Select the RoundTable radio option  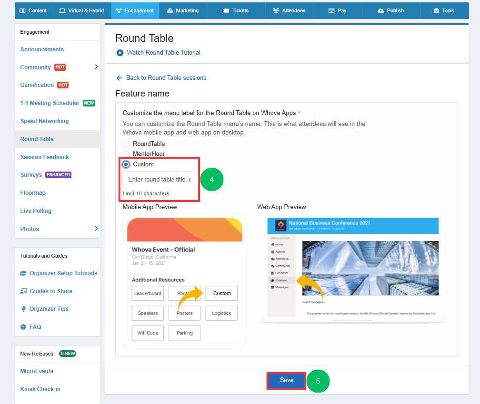coord(126,144)
